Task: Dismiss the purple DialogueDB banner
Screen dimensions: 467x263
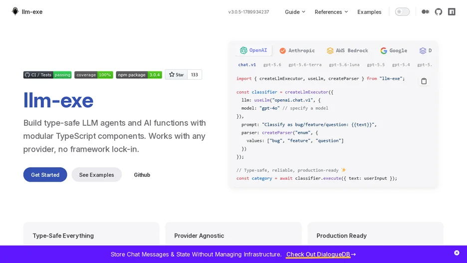Action: (x=457, y=253)
